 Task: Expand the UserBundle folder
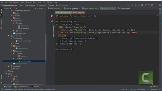9,66
